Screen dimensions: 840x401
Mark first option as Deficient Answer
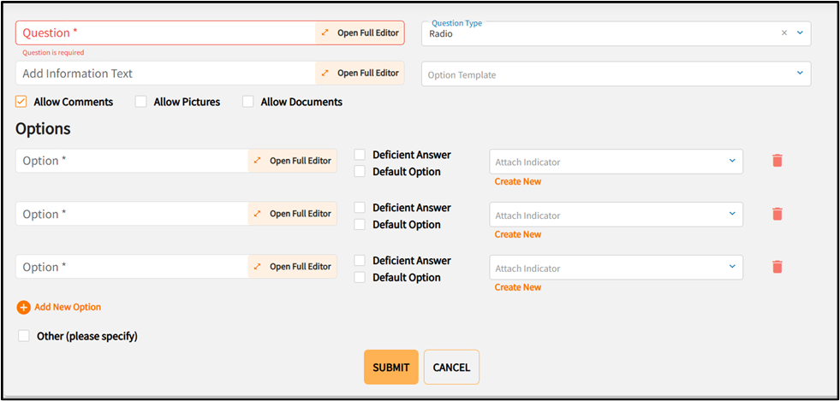point(360,155)
